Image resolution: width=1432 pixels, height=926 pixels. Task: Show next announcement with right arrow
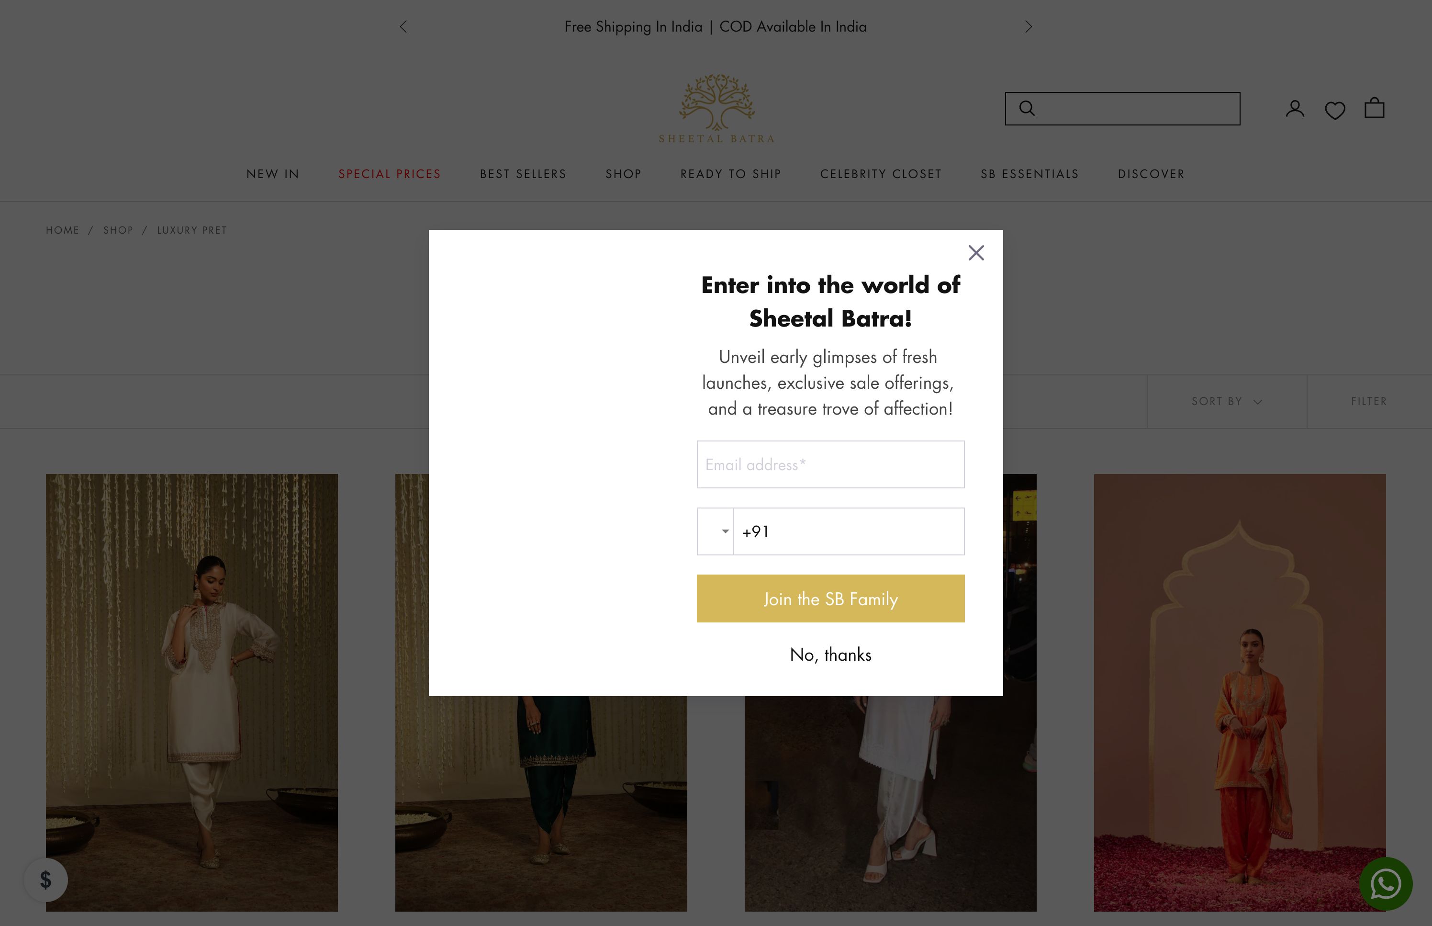pyautogui.click(x=1028, y=26)
